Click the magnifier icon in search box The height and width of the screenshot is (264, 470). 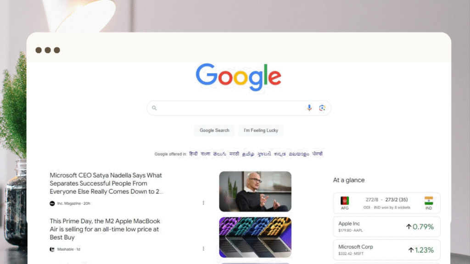(x=154, y=108)
